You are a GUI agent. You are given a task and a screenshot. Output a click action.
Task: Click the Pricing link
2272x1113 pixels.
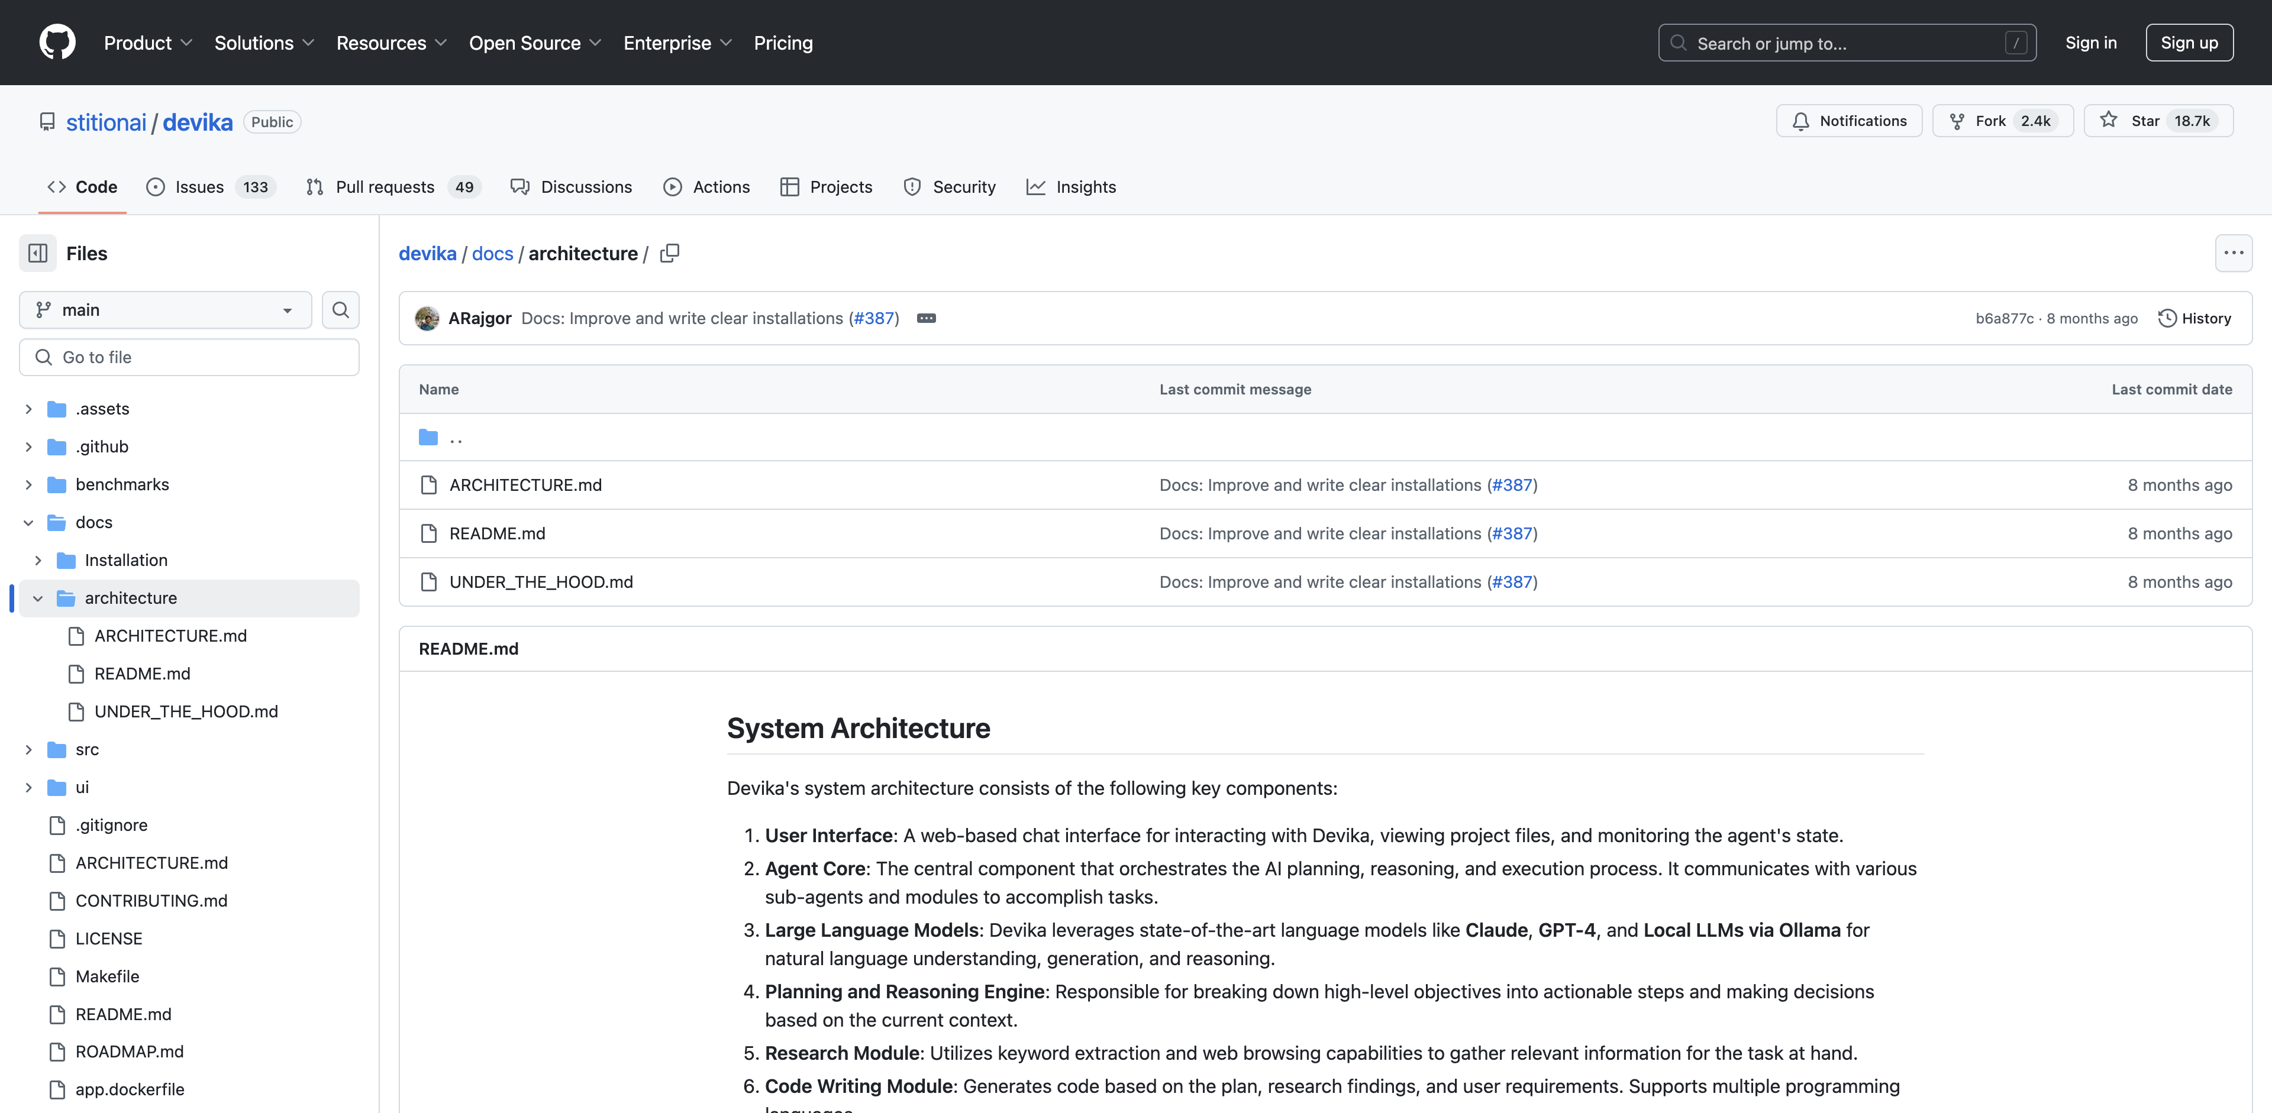pyautogui.click(x=783, y=43)
